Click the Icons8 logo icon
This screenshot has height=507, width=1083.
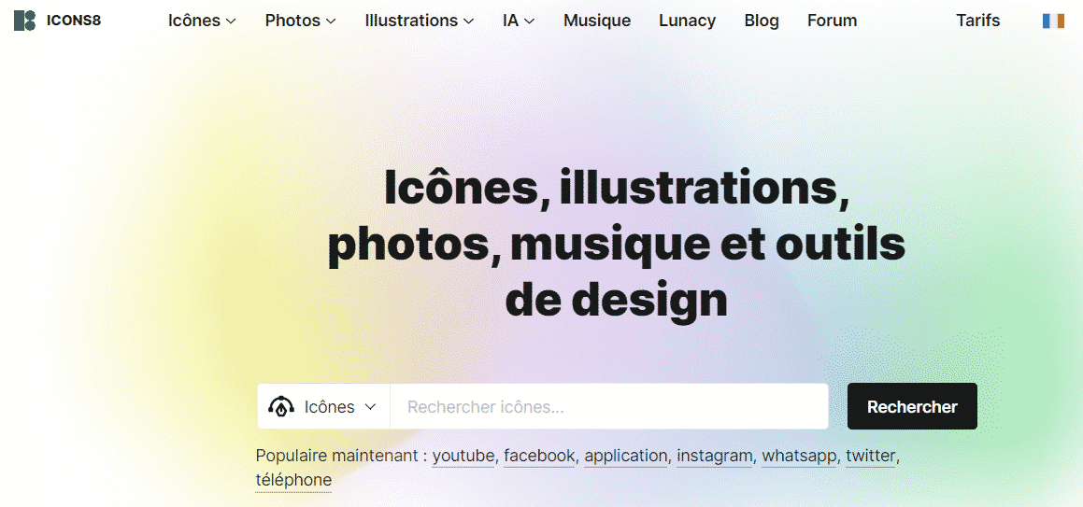coord(24,21)
